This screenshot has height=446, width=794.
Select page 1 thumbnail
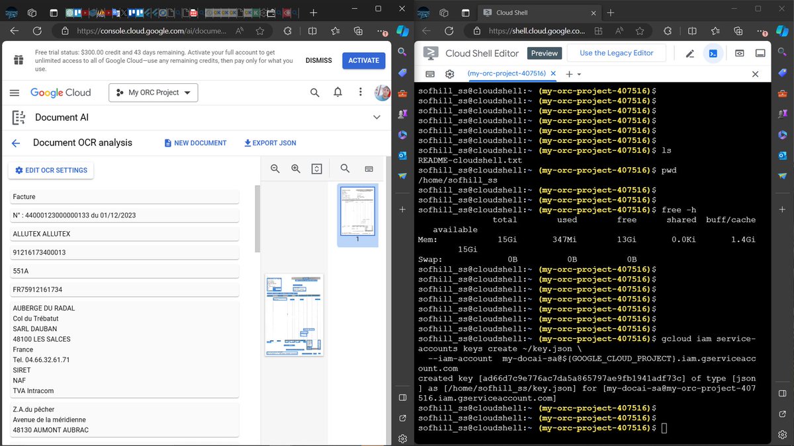357,215
